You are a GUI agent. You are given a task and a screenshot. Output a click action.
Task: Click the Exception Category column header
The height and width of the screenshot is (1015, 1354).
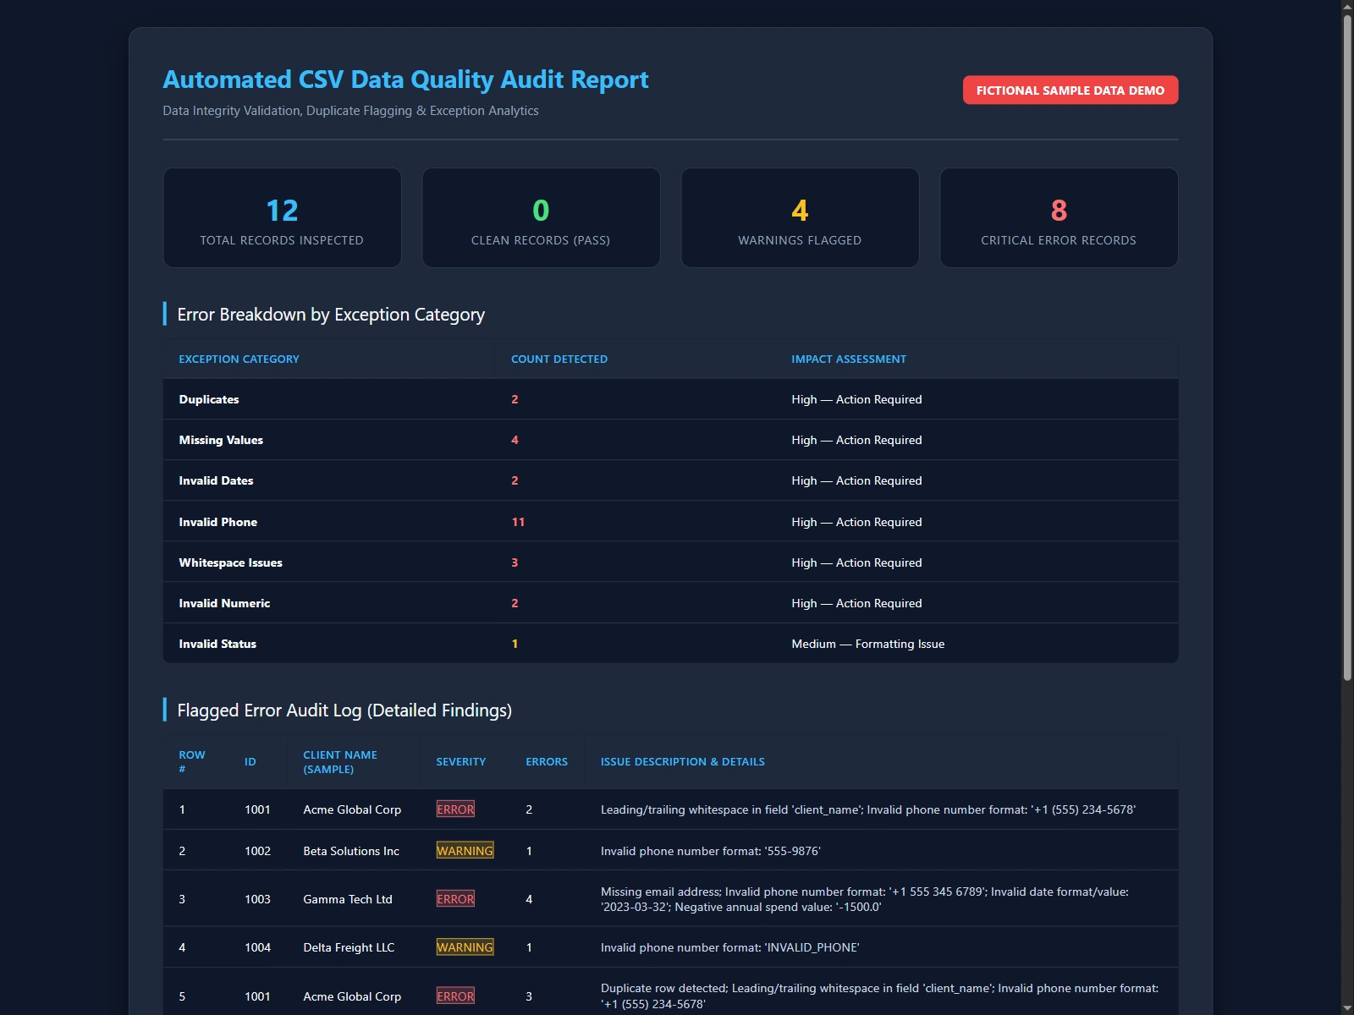click(x=239, y=359)
